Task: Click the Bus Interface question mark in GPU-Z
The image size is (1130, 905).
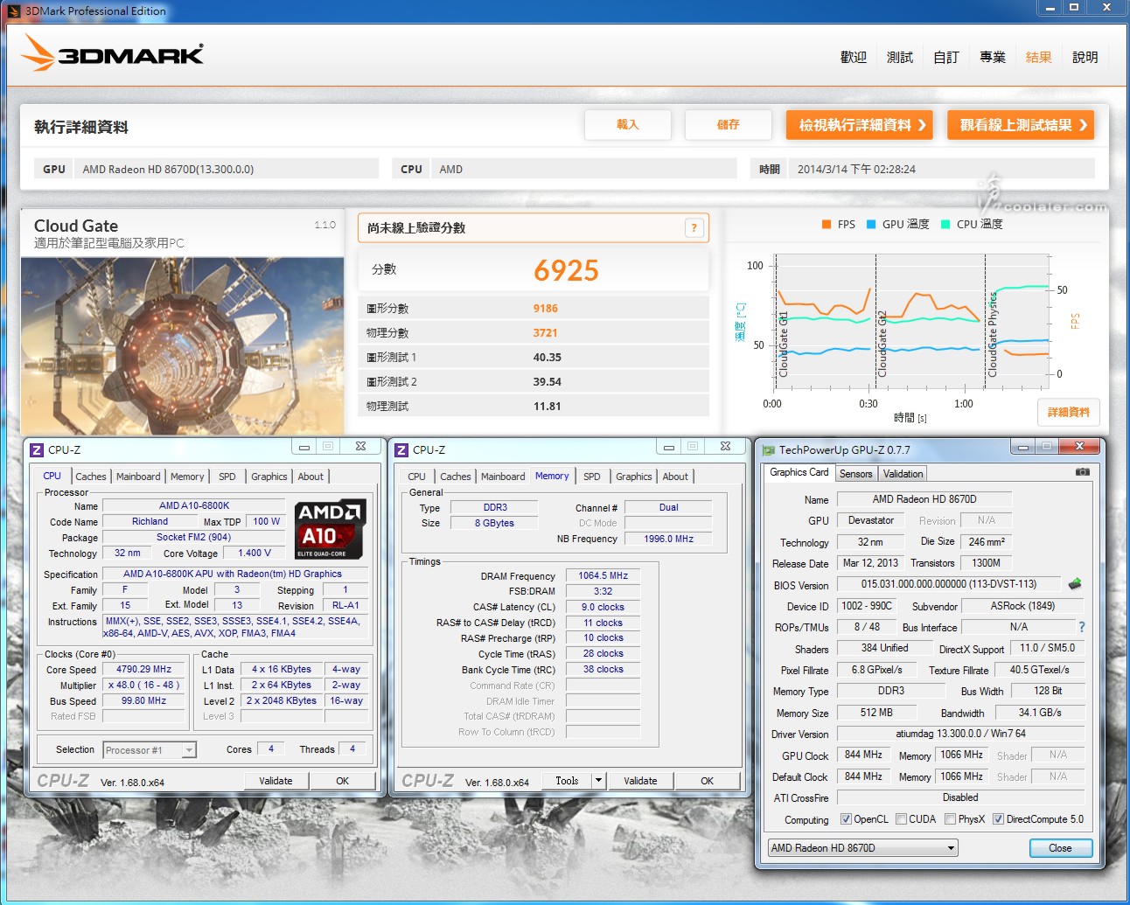Action: coord(1081,627)
